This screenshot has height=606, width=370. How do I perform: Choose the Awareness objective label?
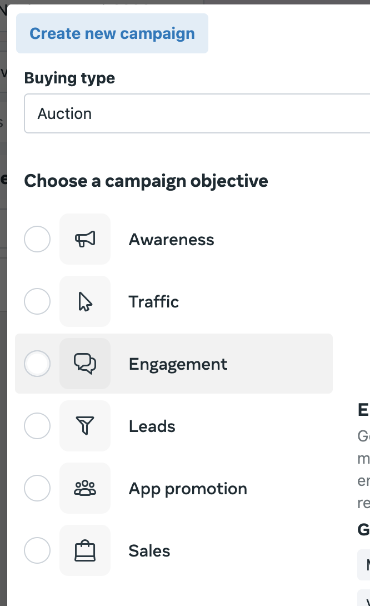click(171, 240)
